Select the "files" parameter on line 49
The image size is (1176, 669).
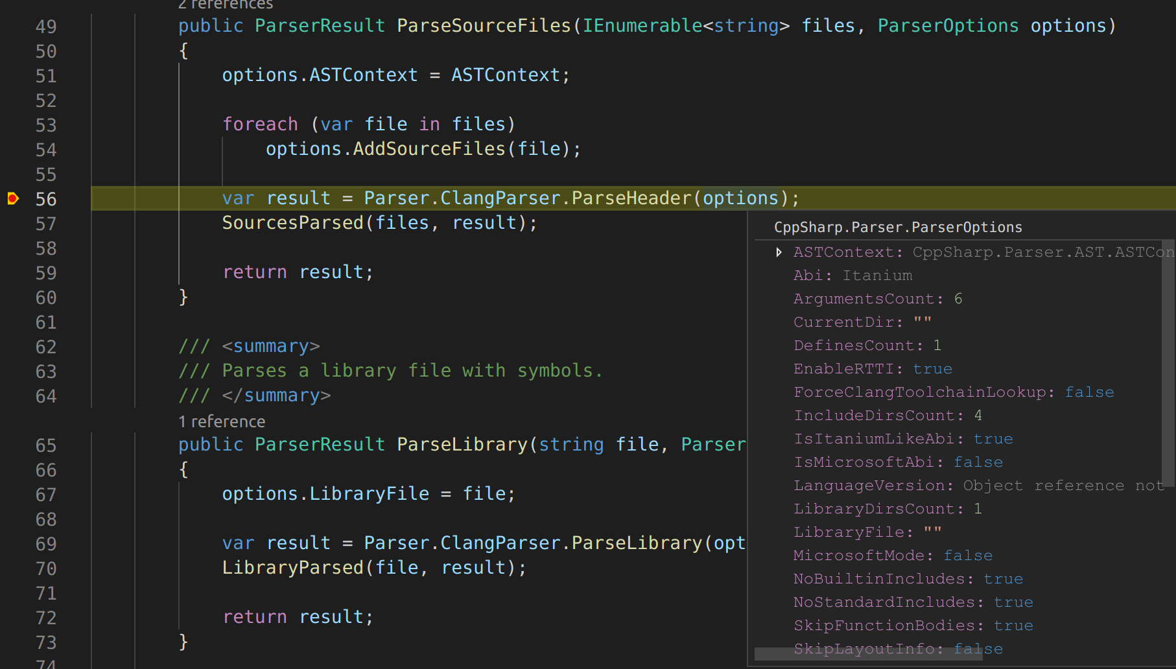(x=828, y=26)
